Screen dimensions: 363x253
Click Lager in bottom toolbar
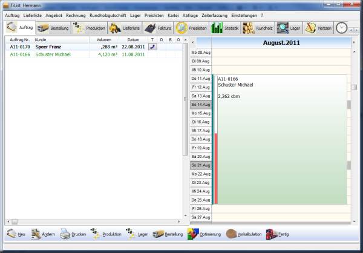coord(137,234)
